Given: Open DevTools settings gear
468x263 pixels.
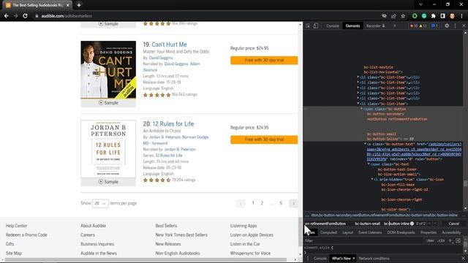Looking at the screenshot, I should tap(447, 26).
